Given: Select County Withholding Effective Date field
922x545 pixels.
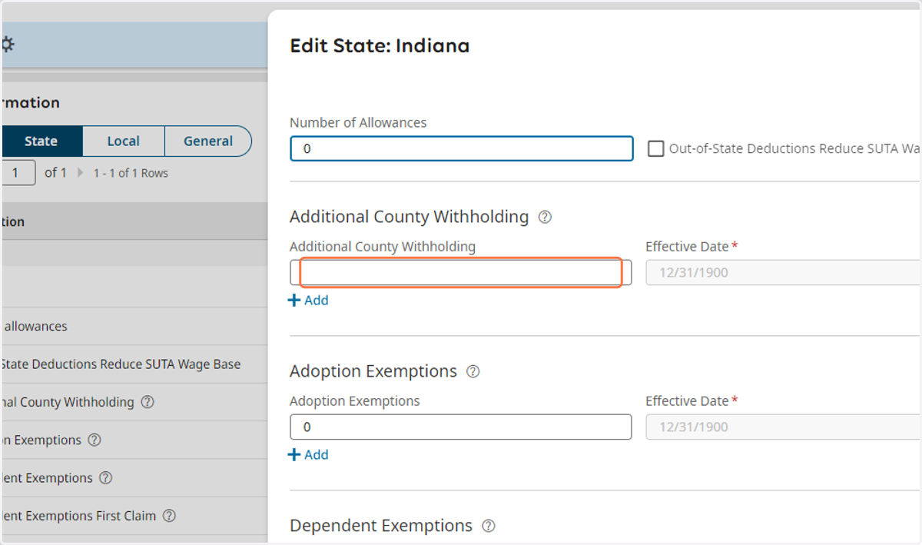Looking at the screenshot, I should pos(783,273).
